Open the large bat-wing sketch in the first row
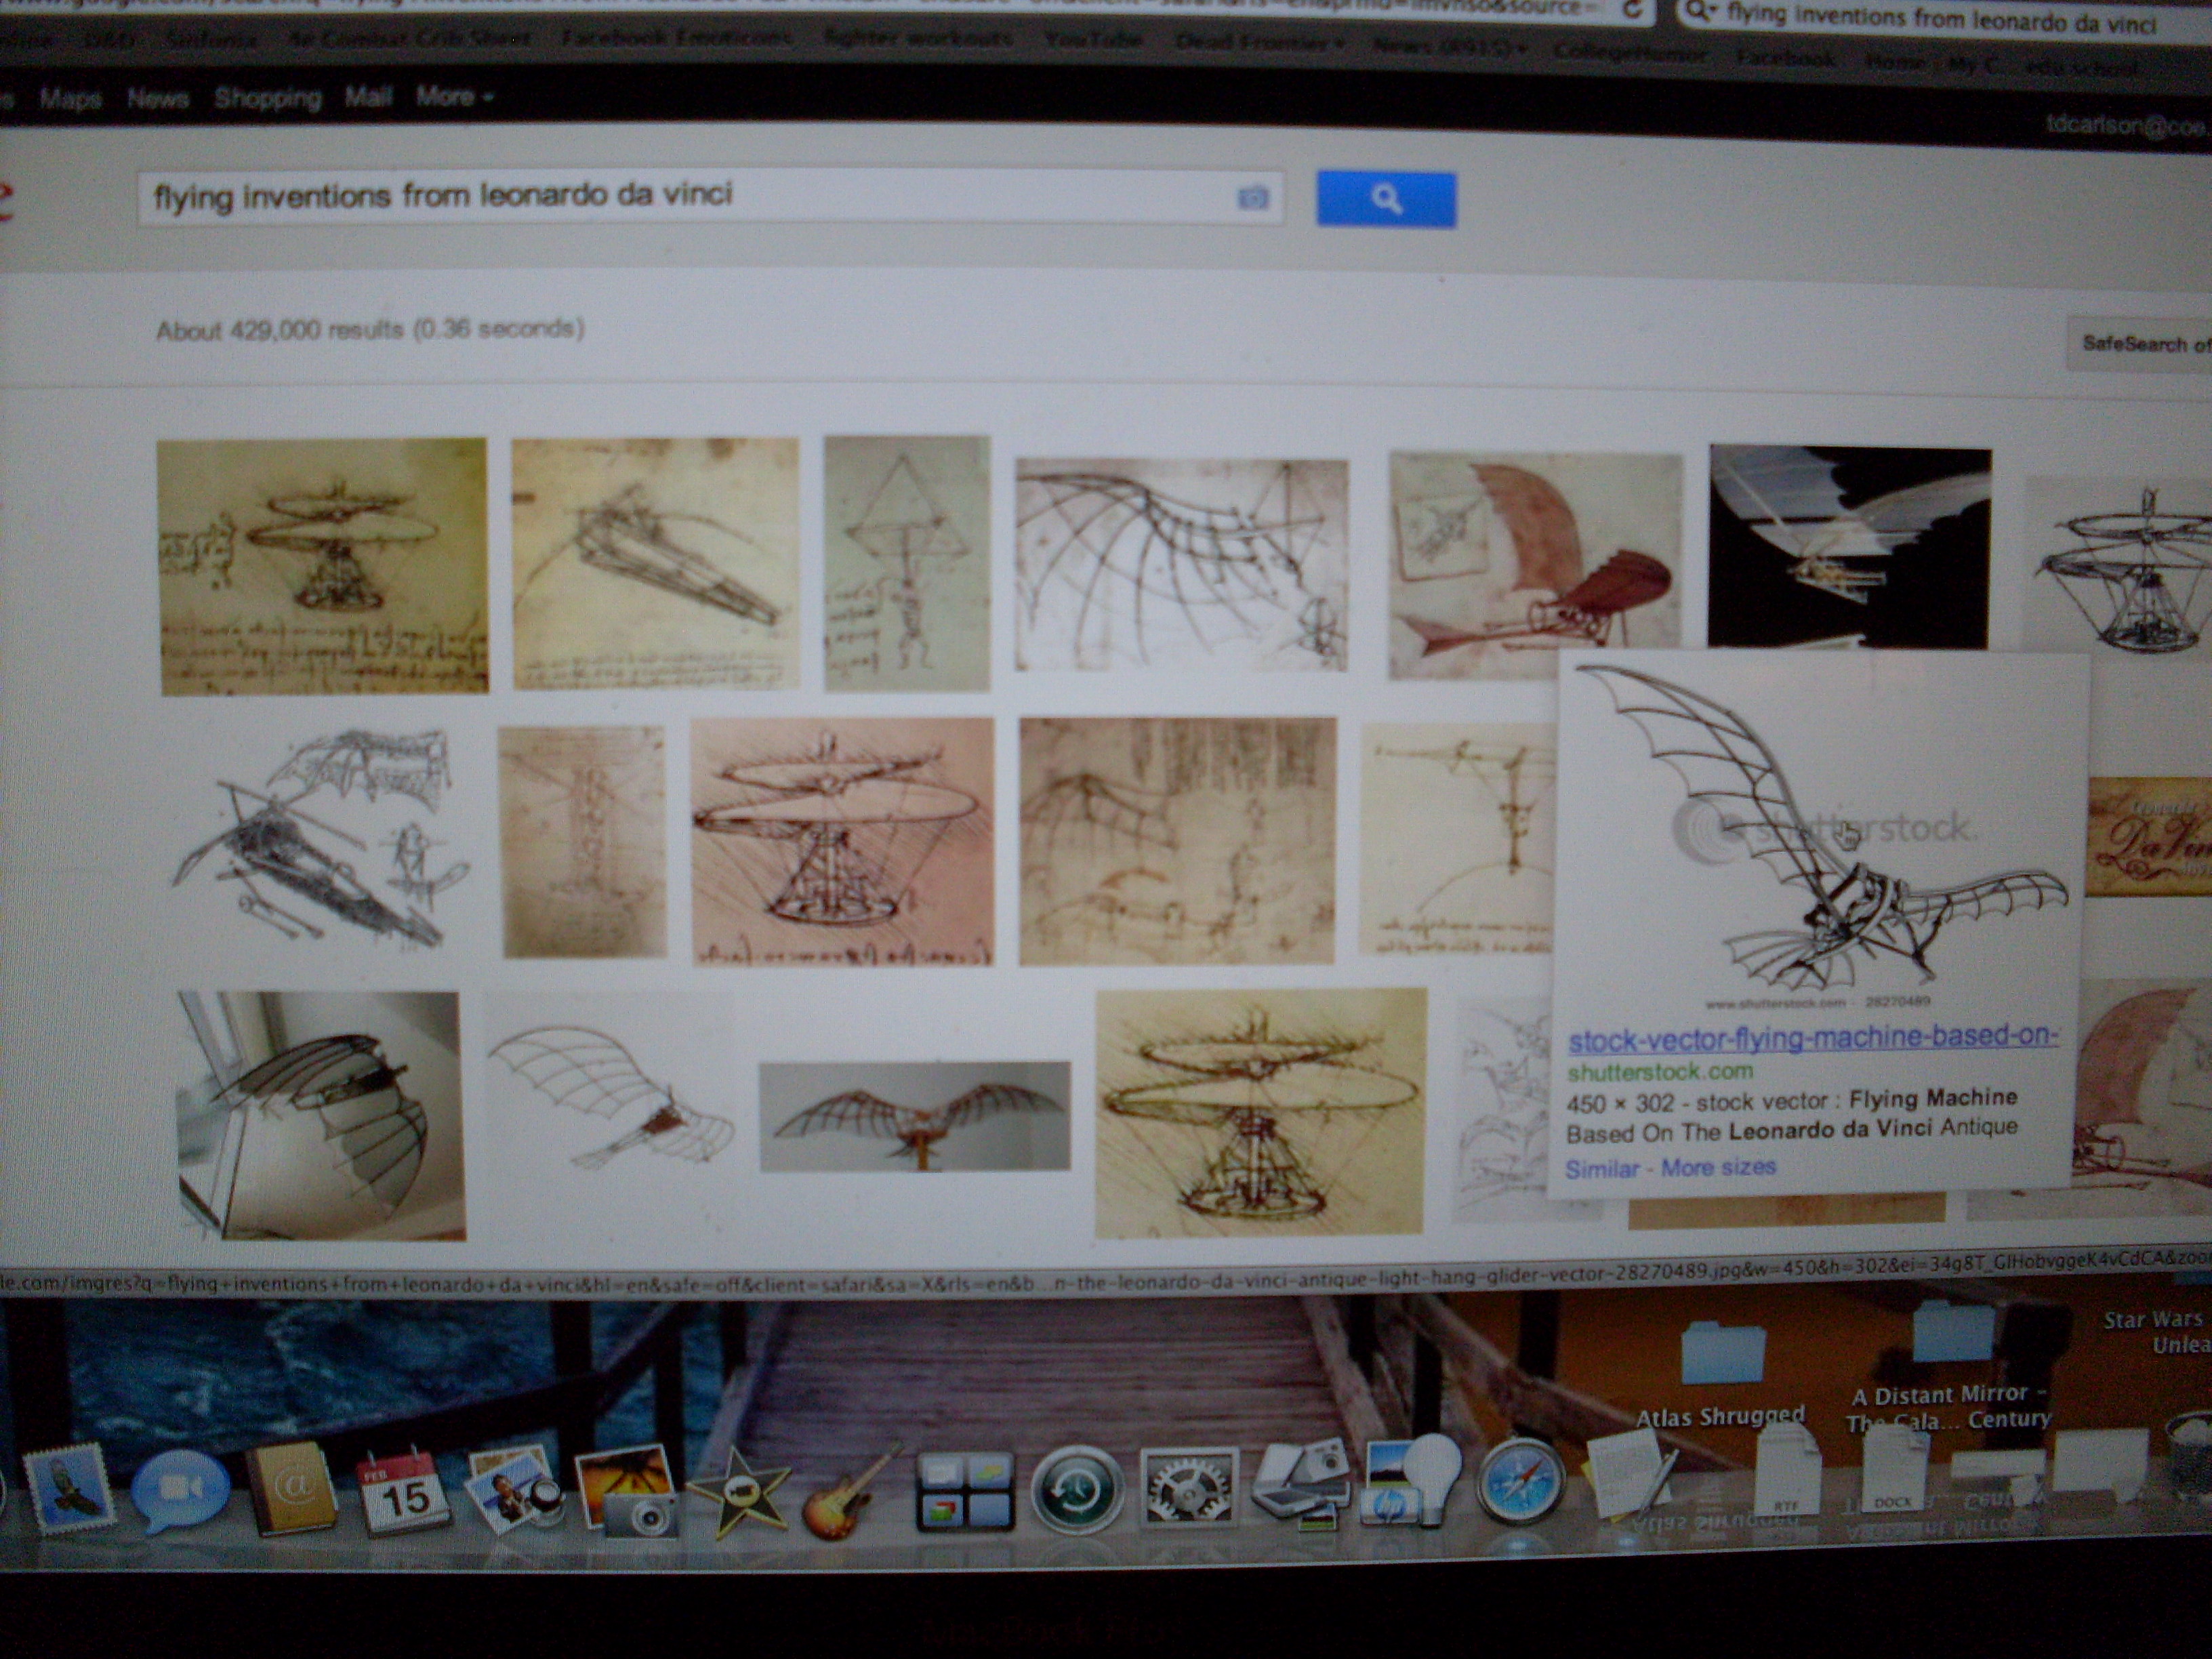This screenshot has width=2212, height=1659. 1181,564
